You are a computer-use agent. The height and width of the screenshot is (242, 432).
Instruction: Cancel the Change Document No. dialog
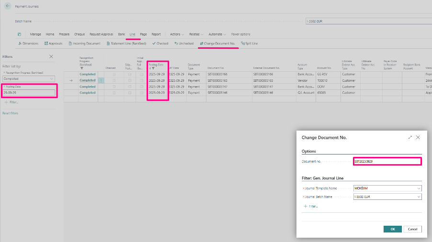pos(412,229)
